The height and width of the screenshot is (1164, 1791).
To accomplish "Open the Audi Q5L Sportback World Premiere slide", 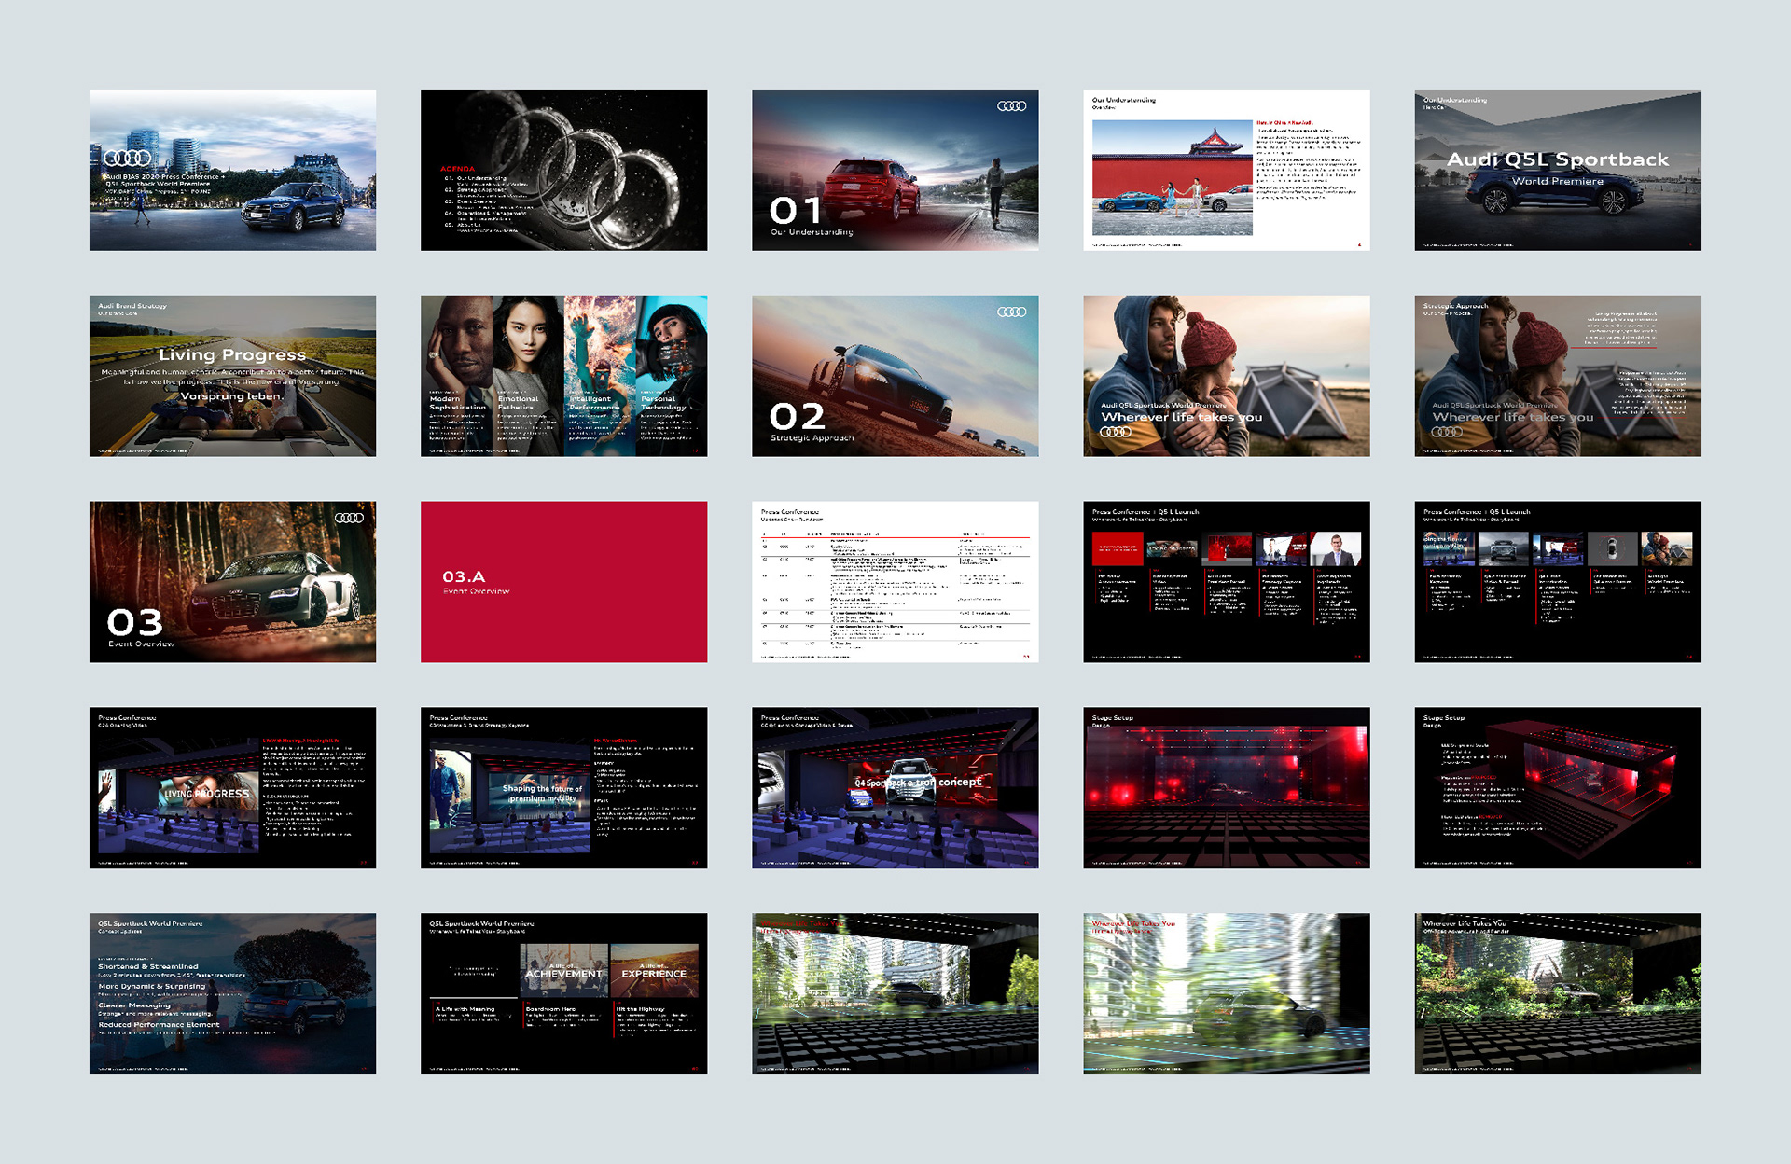I will click(1557, 170).
